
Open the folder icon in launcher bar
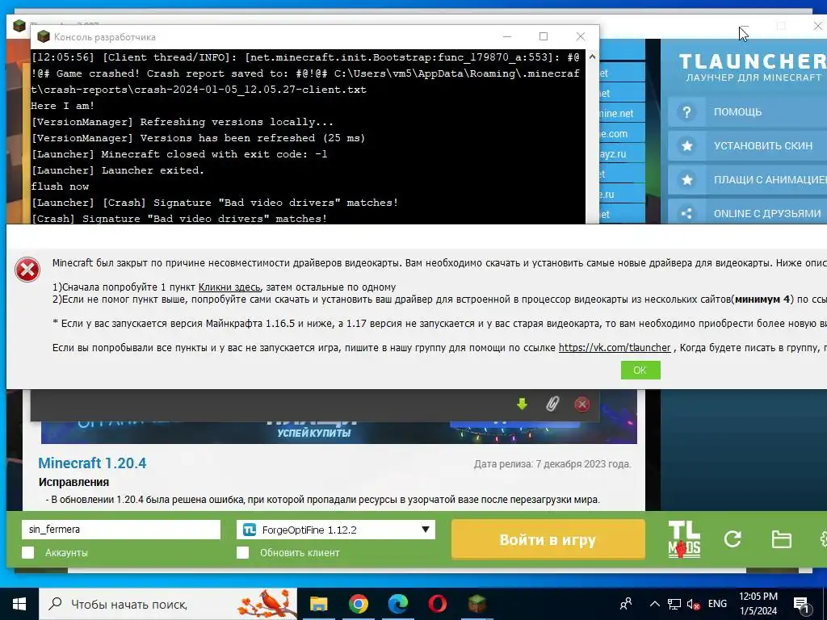[781, 539]
